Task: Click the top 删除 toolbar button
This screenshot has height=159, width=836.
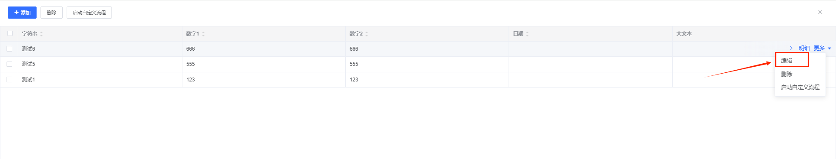Action: pos(52,13)
